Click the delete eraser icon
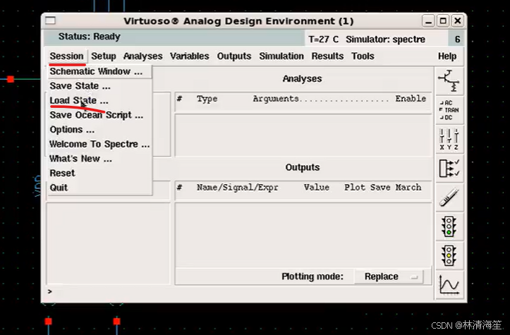Image resolution: width=510 pixels, height=335 pixels. click(x=449, y=197)
